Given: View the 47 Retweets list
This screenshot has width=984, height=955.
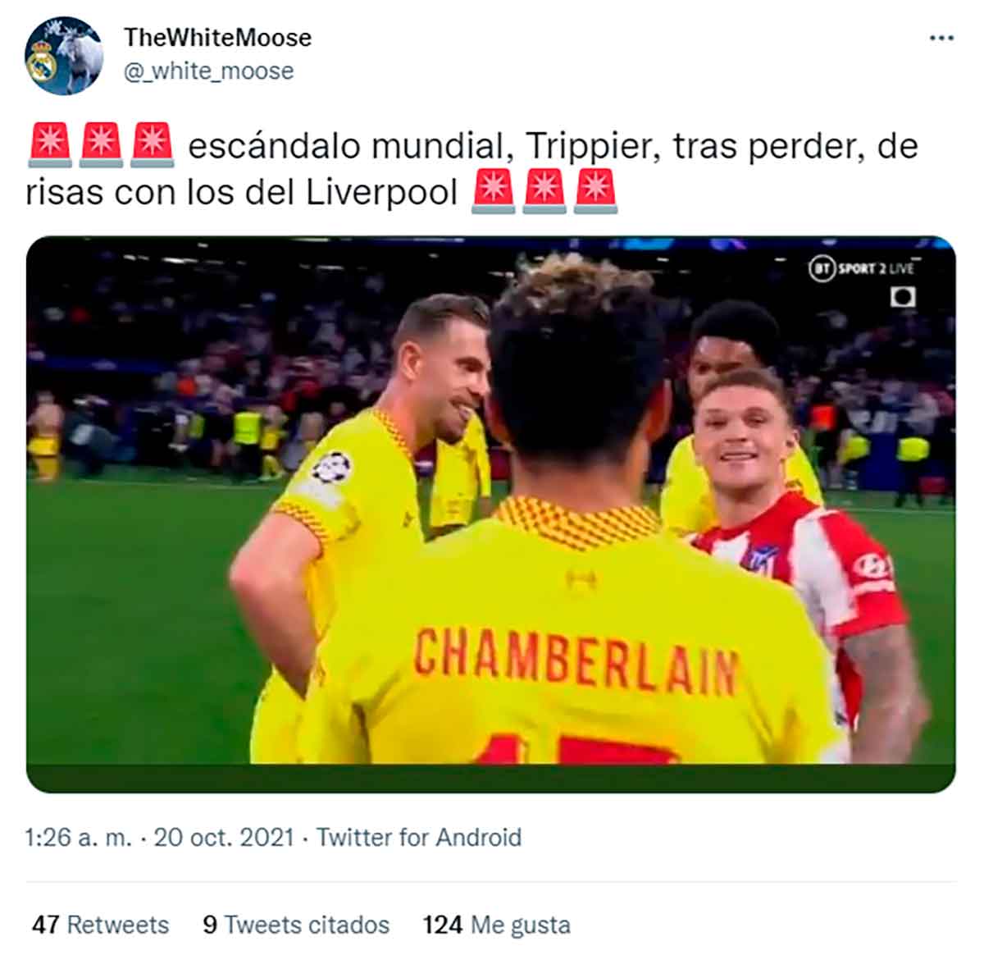Looking at the screenshot, I should [100, 925].
